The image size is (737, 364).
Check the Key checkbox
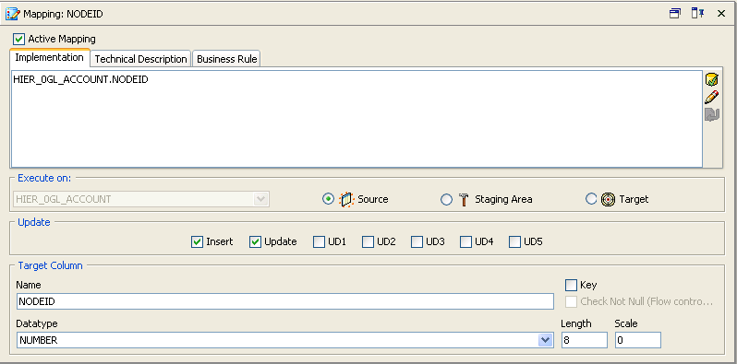[x=571, y=285]
